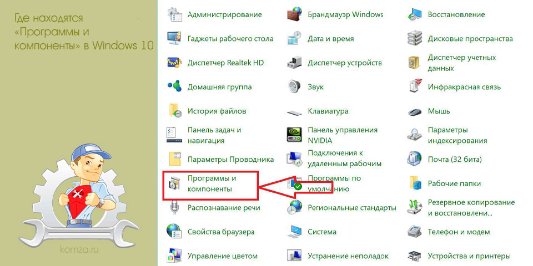Open the Администрирование icon

(x=176, y=14)
